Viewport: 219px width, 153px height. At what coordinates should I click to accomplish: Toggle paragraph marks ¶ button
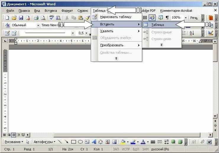coord(167,18)
